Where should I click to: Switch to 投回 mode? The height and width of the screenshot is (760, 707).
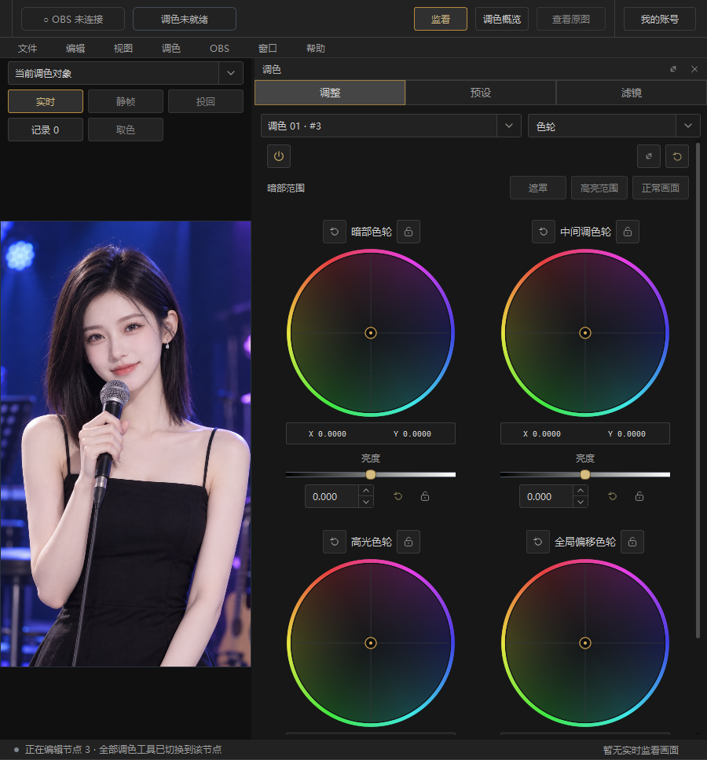coord(206,102)
